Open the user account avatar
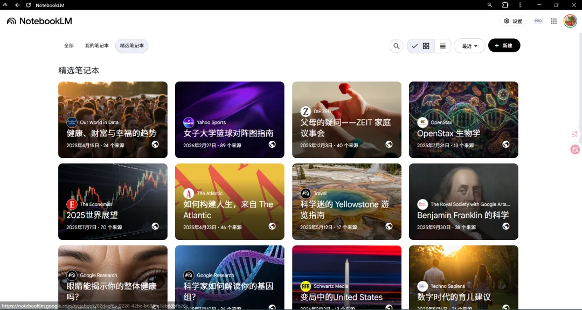582x310 pixels. click(570, 21)
